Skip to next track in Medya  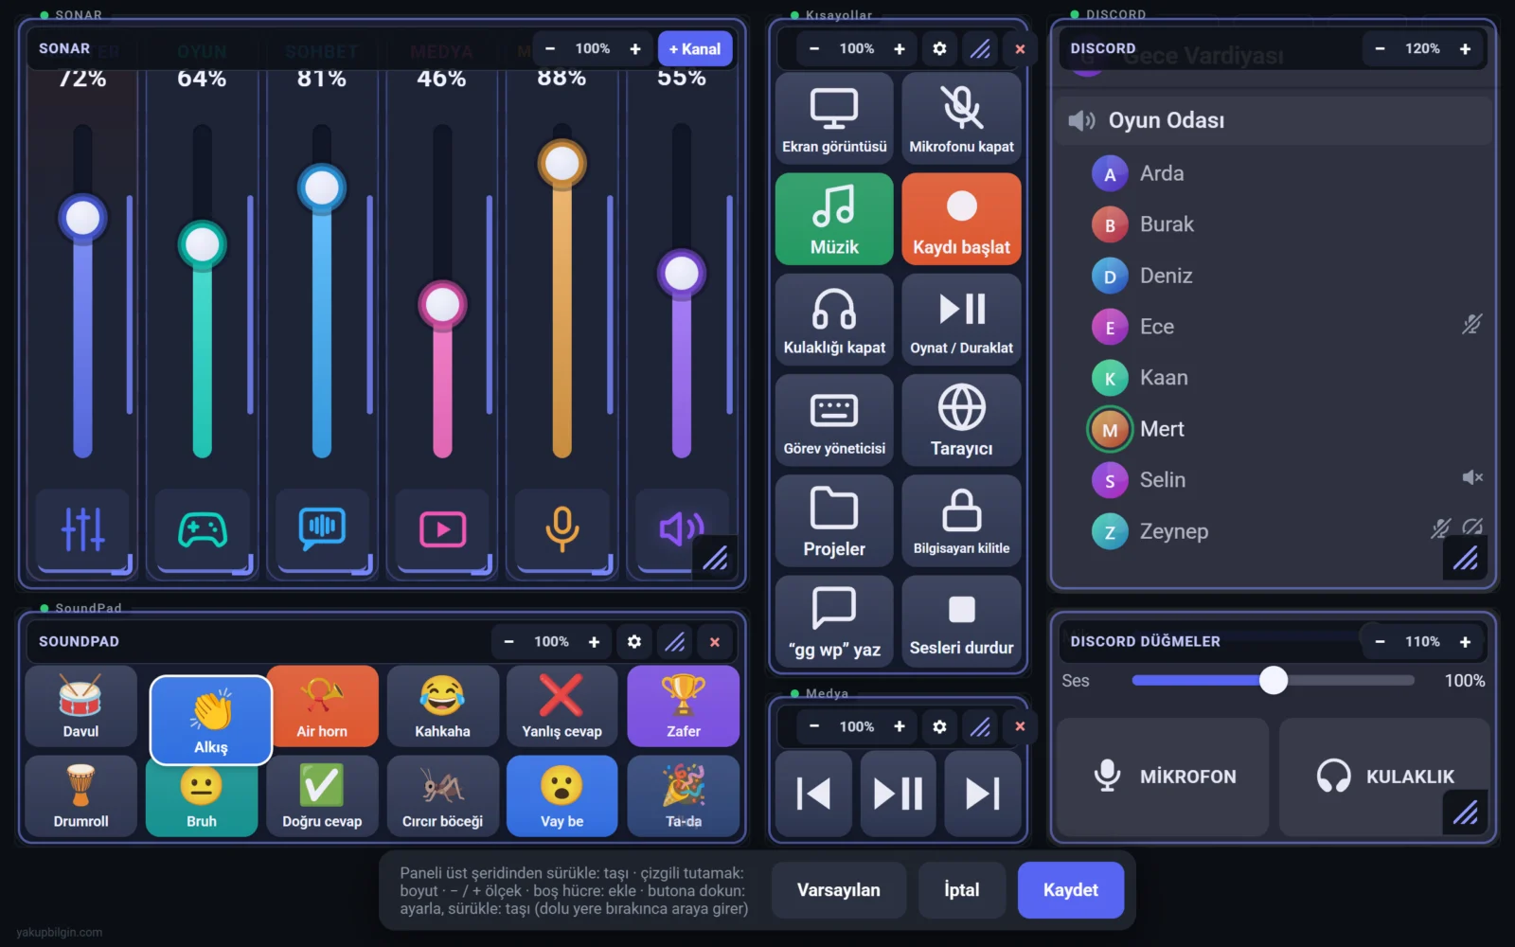pos(983,794)
